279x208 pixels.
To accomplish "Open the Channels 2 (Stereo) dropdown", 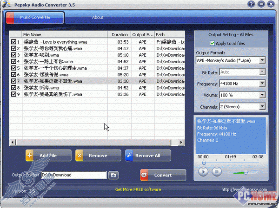I will pyautogui.click(x=262, y=107).
